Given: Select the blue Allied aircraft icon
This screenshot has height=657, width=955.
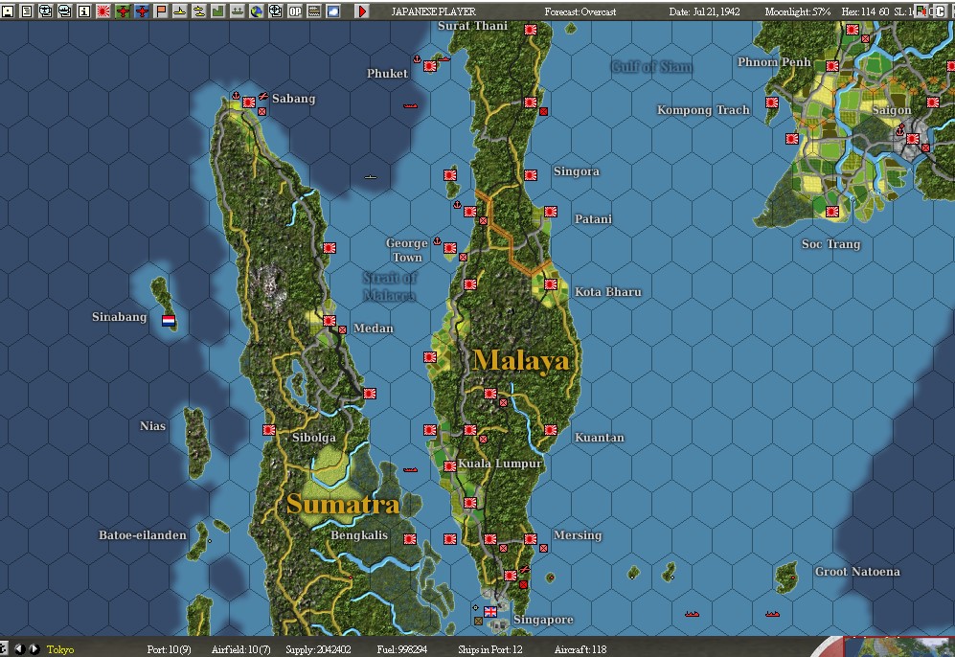Looking at the screenshot, I should [140, 9].
